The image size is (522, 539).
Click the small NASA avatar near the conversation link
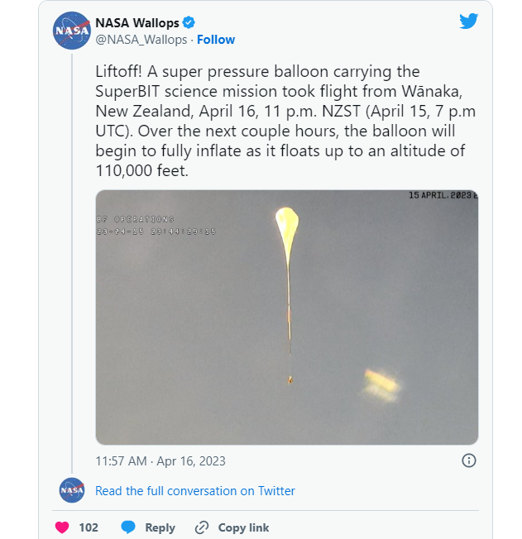[x=72, y=490]
